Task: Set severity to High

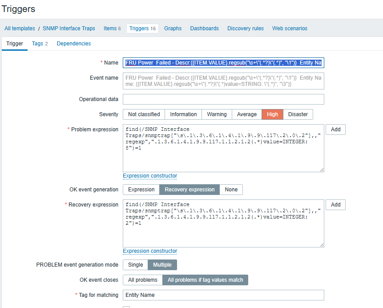Action: (272, 114)
